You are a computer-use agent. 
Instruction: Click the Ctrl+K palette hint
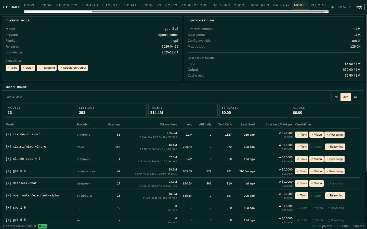[x=322, y=226]
